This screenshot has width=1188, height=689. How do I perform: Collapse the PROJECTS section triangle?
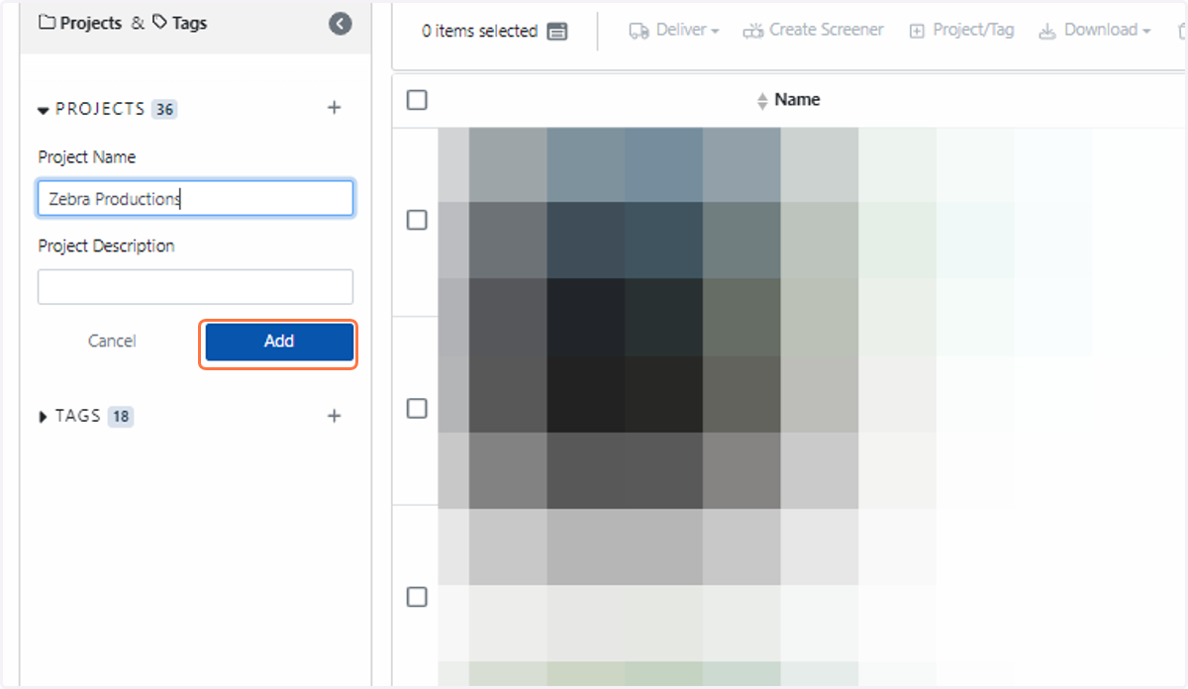tap(44, 110)
